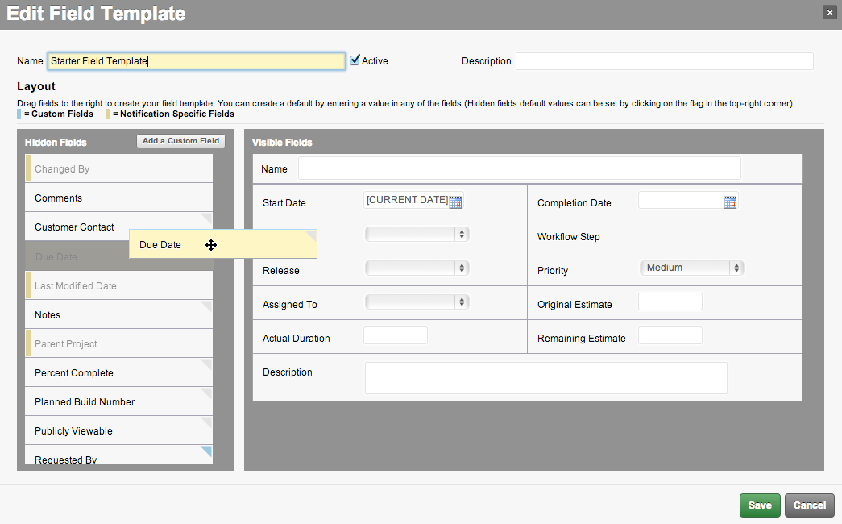Select the Last Modified Date hidden field

click(118, 286)
